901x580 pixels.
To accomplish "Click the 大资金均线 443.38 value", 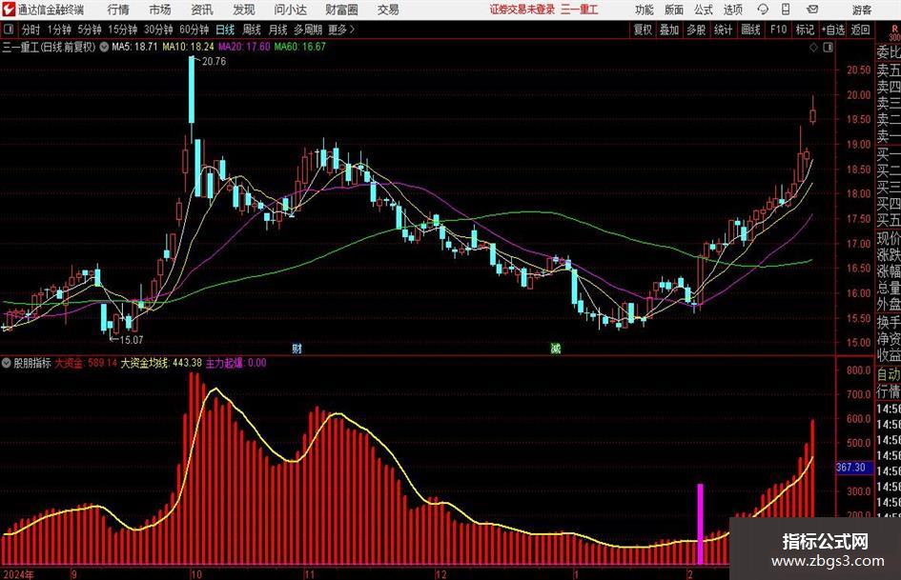I will 161,363.
